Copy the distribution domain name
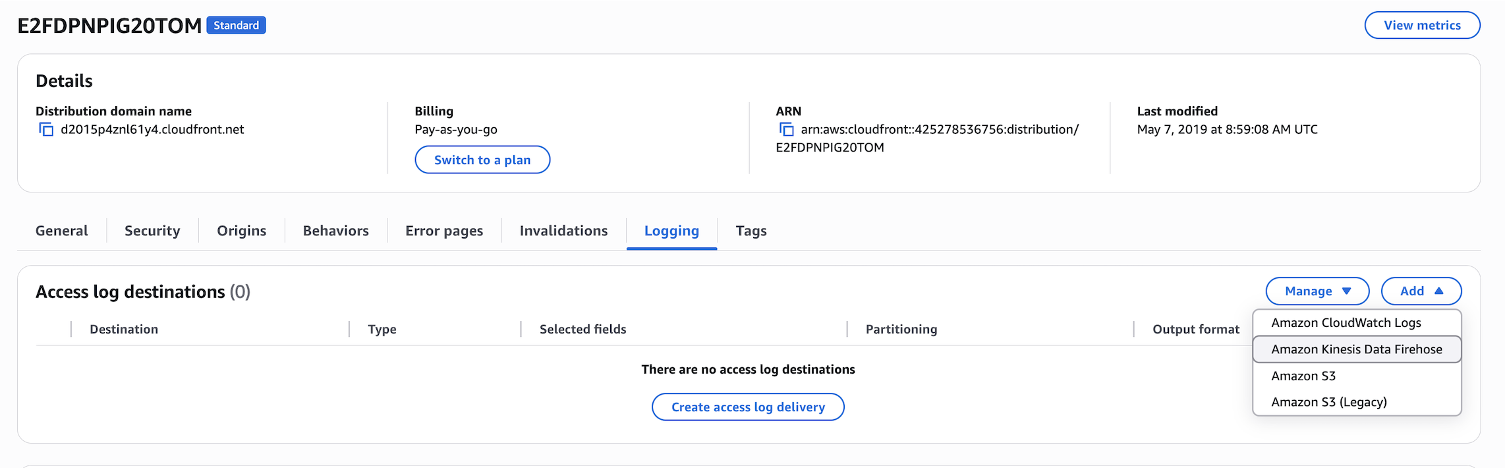 pos(46,129)
